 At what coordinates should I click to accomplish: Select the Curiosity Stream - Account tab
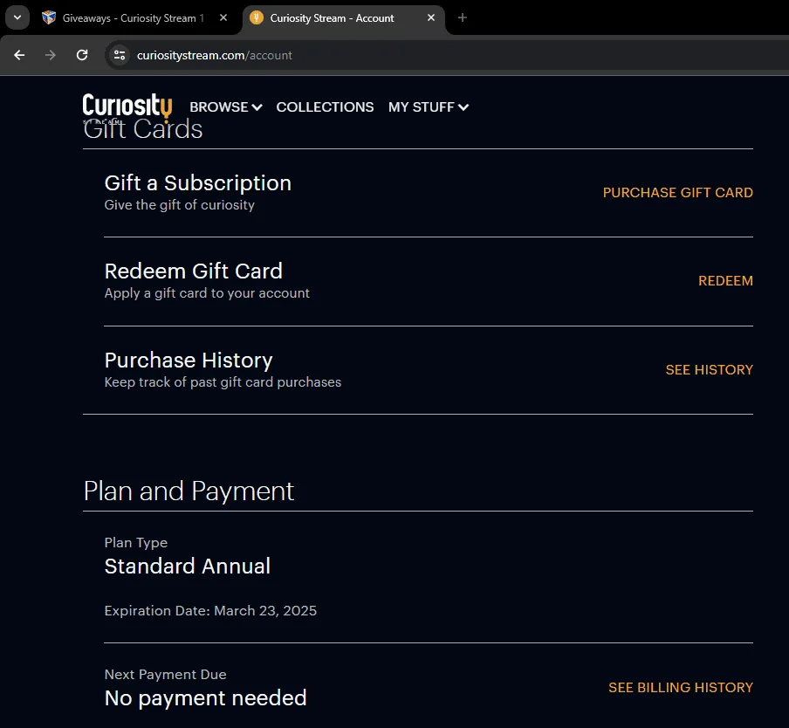tap(344, 18)
